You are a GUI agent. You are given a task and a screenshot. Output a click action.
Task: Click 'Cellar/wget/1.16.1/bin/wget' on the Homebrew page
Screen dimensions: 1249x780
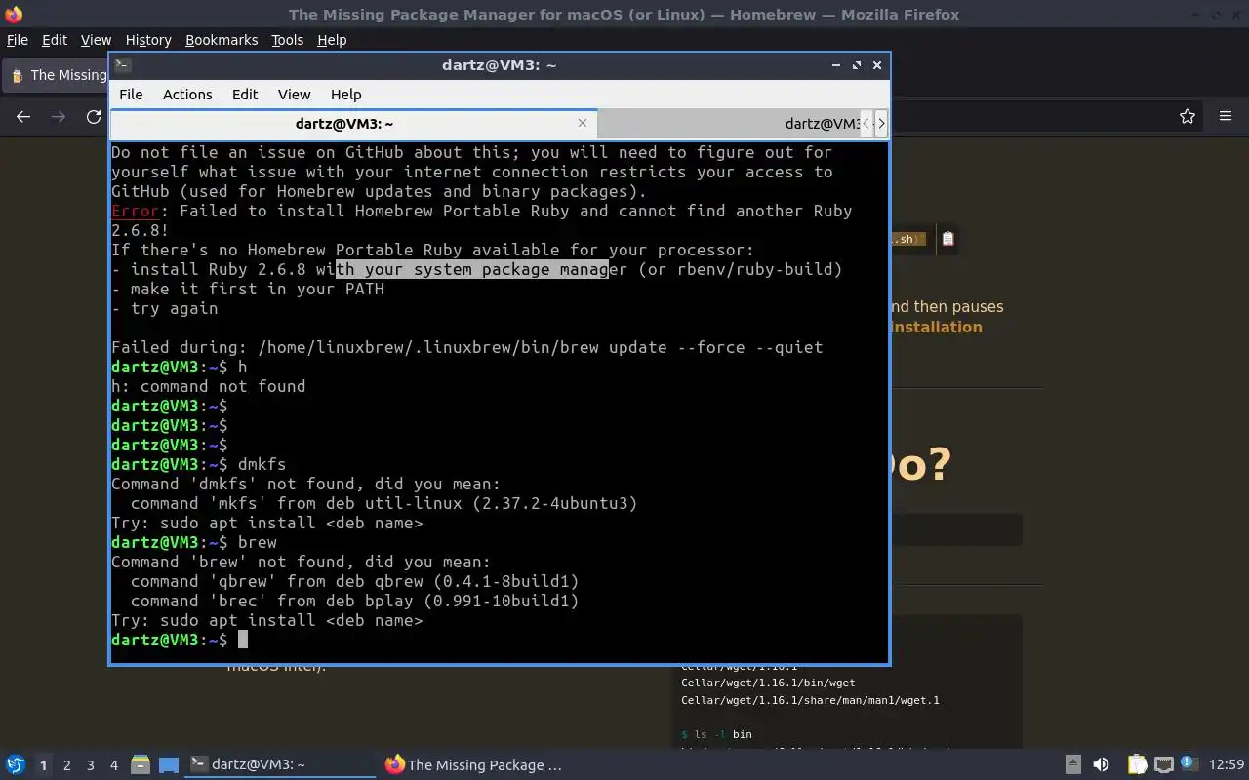[768, 682]
